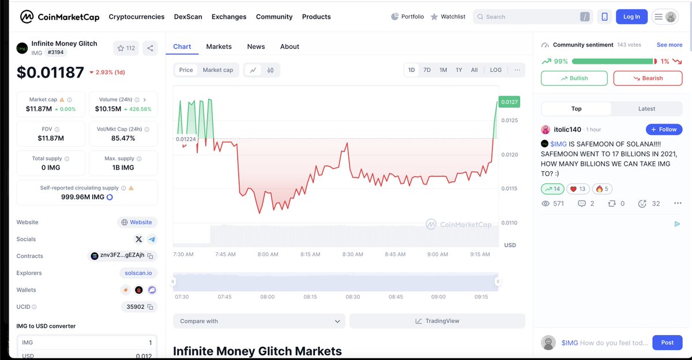
Task: Select the Market cap chart toggle
Action: 218,70
